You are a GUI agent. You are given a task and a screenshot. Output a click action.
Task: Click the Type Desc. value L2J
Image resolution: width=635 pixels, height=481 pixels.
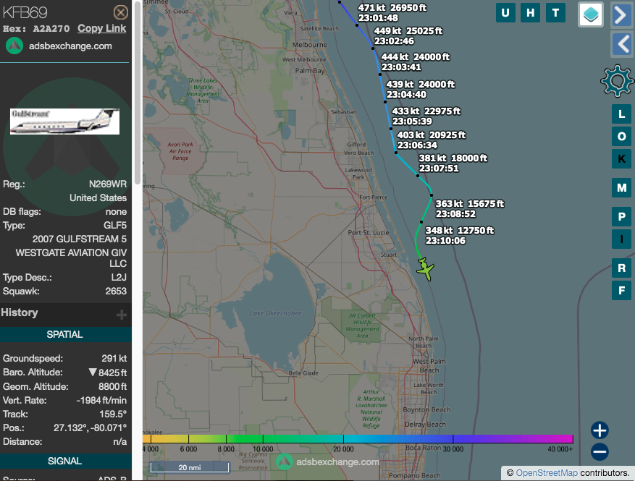[119, 278]
